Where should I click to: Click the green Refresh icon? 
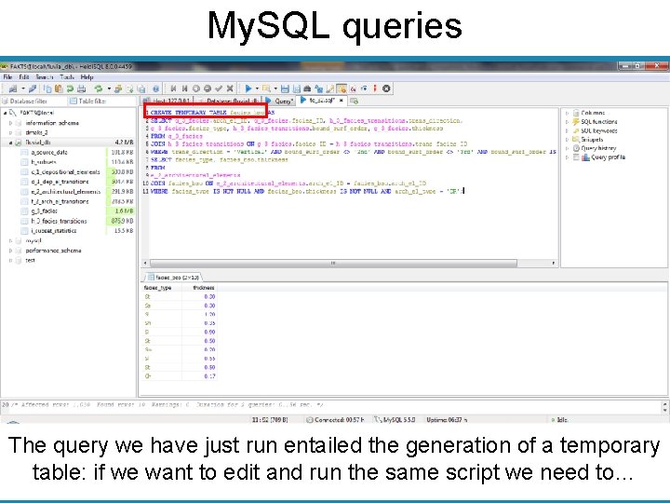(99, 88)
